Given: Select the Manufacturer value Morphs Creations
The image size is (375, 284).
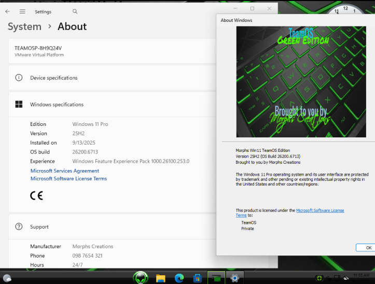Looking at the screenshot, I should (93, 246).
